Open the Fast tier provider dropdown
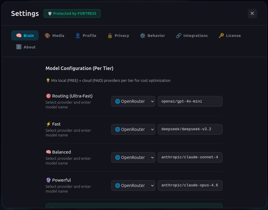Screen dimensions: 268x210 click(133, 129)
